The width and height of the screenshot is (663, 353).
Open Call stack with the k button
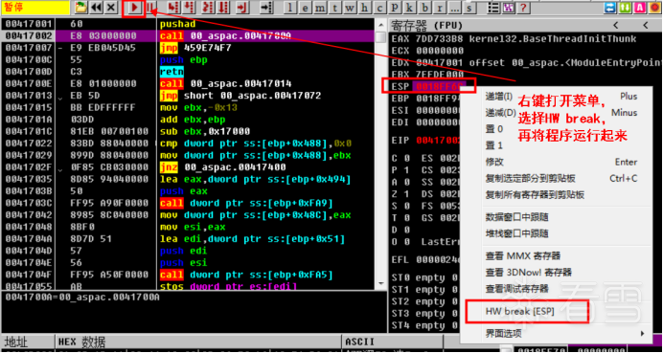(409, 8)
